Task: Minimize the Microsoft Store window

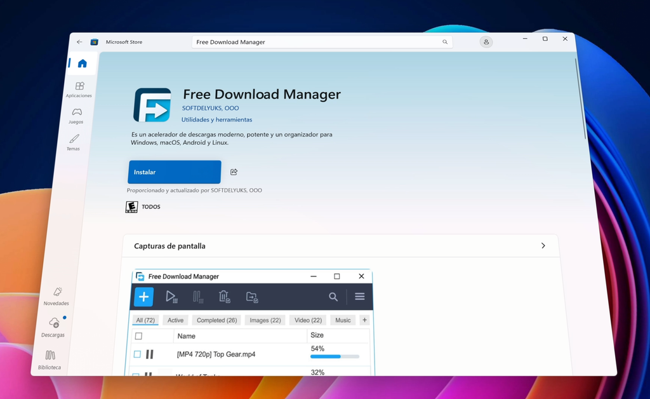Action: pyautogui.click(x=525, y=39)
